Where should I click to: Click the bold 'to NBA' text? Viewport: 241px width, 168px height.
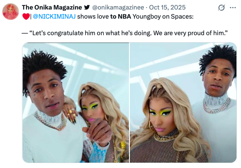coord(120,17)
